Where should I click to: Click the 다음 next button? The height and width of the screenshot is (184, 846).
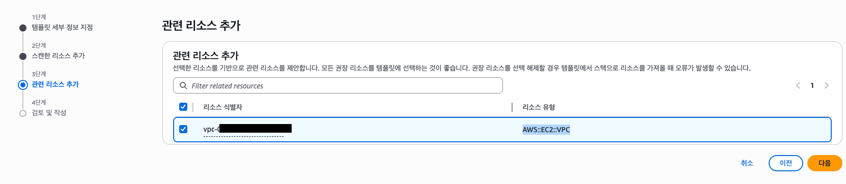point(825,163)
